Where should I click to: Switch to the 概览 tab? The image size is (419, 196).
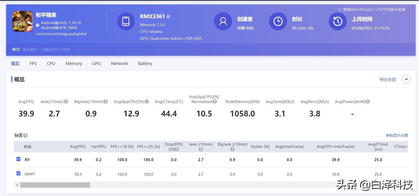point(15,63)
